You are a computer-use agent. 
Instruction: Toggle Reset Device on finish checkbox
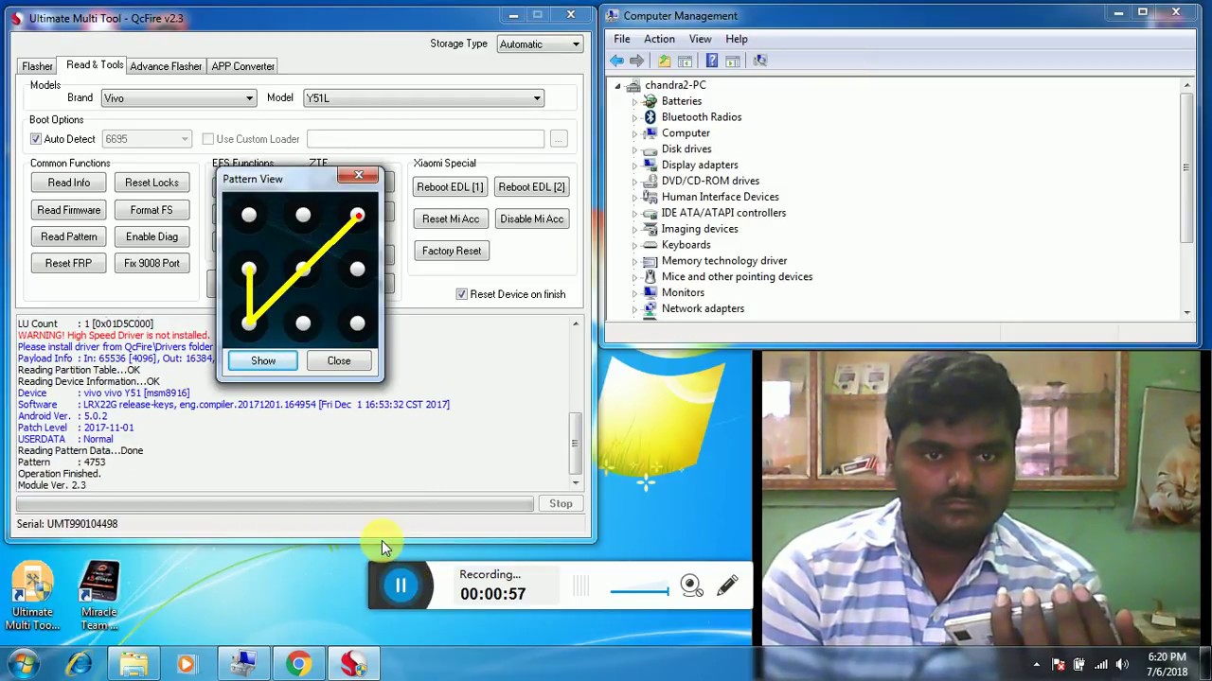point(462,294)
